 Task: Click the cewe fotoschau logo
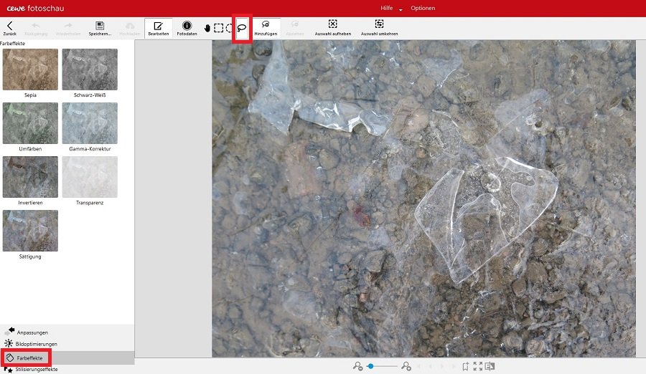35,8
